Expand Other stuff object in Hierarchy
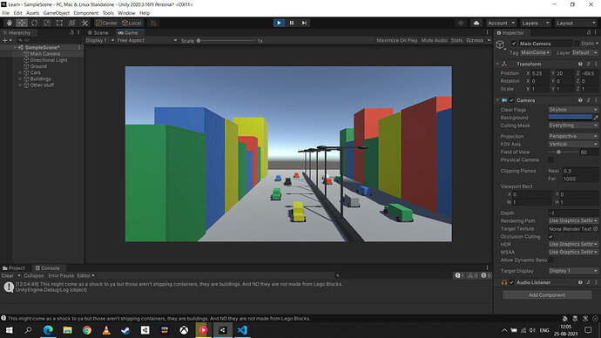Screen dimensions: 601x338 click(20, 85)
